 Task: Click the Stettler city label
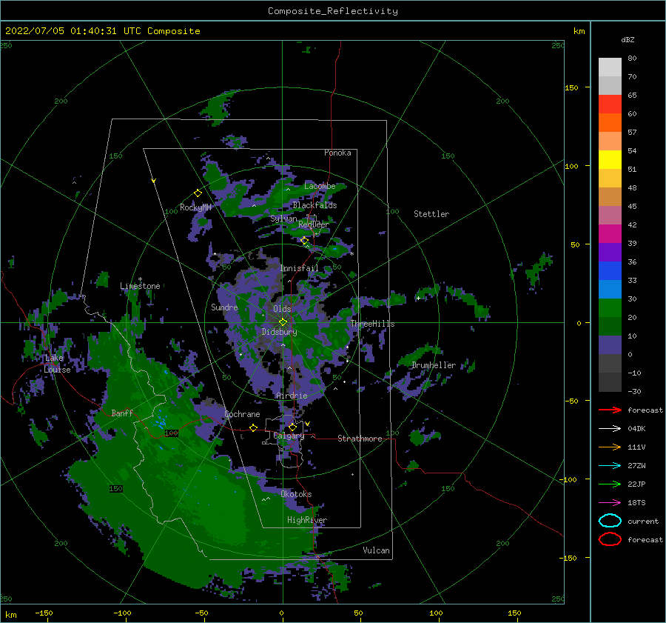pos(431,214)
